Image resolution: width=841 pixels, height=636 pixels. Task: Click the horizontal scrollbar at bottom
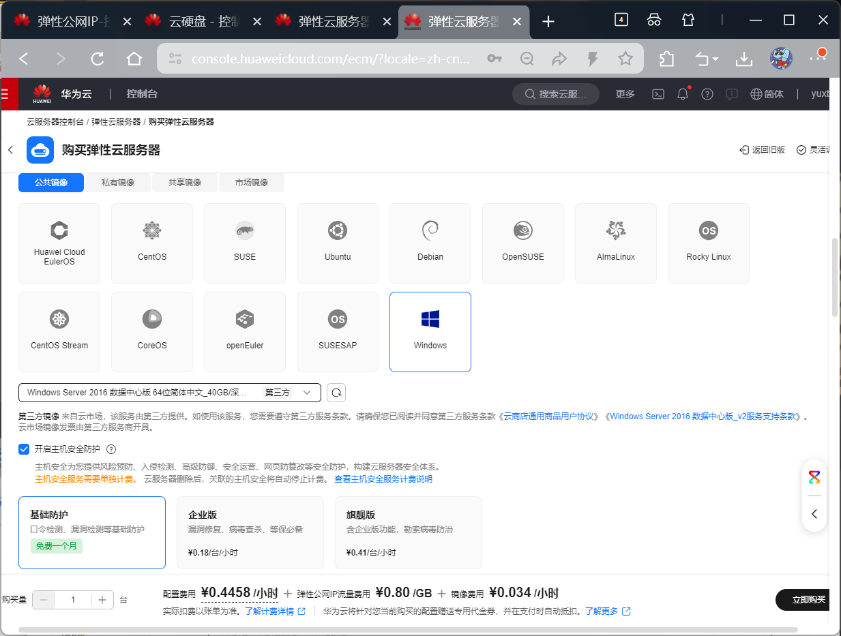(408, 630)
